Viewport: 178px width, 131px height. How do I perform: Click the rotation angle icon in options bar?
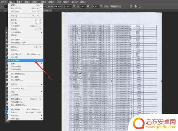63,6
